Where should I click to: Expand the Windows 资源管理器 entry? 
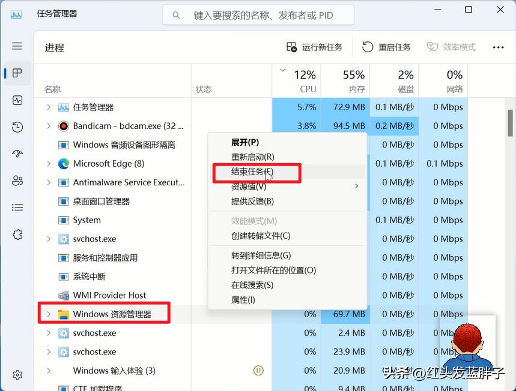[x=49, y=314]
